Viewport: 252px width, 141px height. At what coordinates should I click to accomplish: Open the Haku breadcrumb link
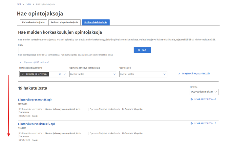[28, 4]
